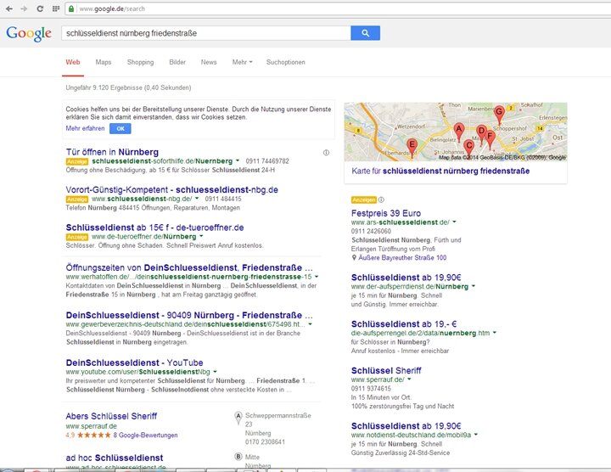This screenshot has width=611, height=472.
Task: Open Suchoptionen search tools
Action: click(x=286, y=62)
